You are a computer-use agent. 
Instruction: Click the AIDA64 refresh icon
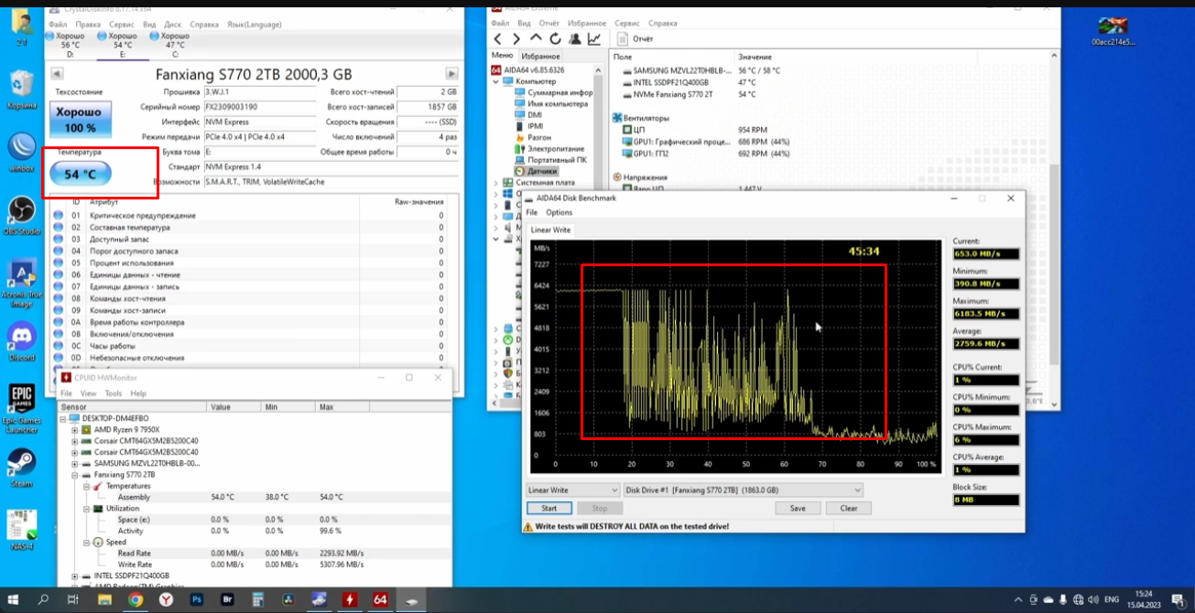pos(556,38)
